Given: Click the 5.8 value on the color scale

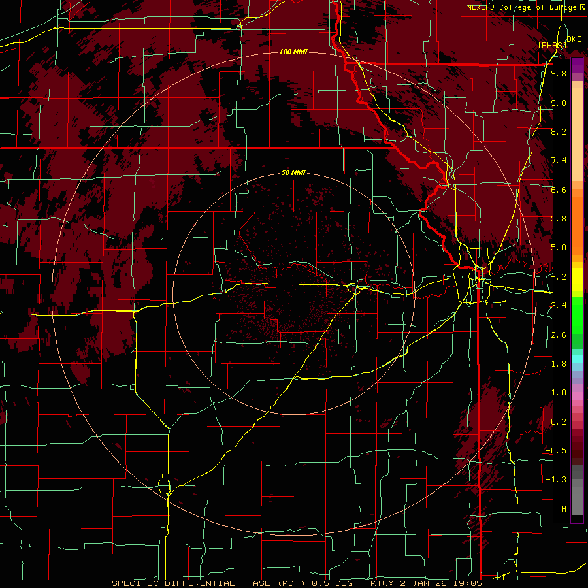Looking at the screenshot, I should [x=559, y=219].
